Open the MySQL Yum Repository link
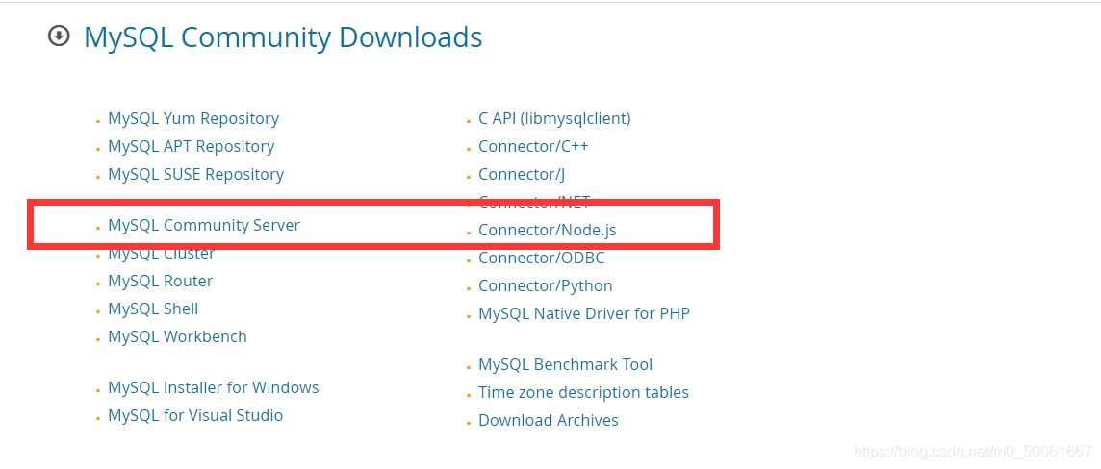 193,118
